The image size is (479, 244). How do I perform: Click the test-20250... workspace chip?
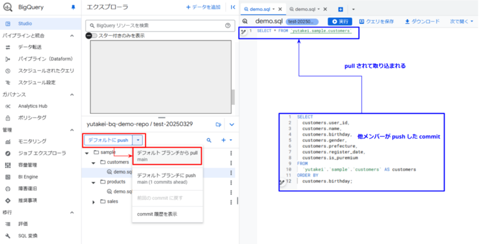click(302, 21)
